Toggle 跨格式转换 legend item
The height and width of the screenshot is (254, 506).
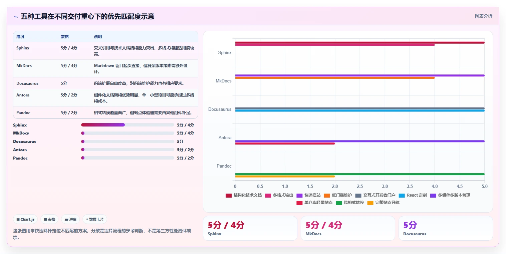point(350,203)
